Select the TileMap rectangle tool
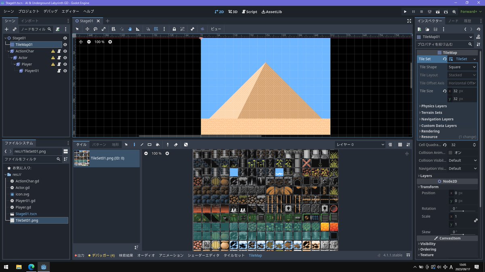Screen dimensions: 485x272 tap(150, 144)
